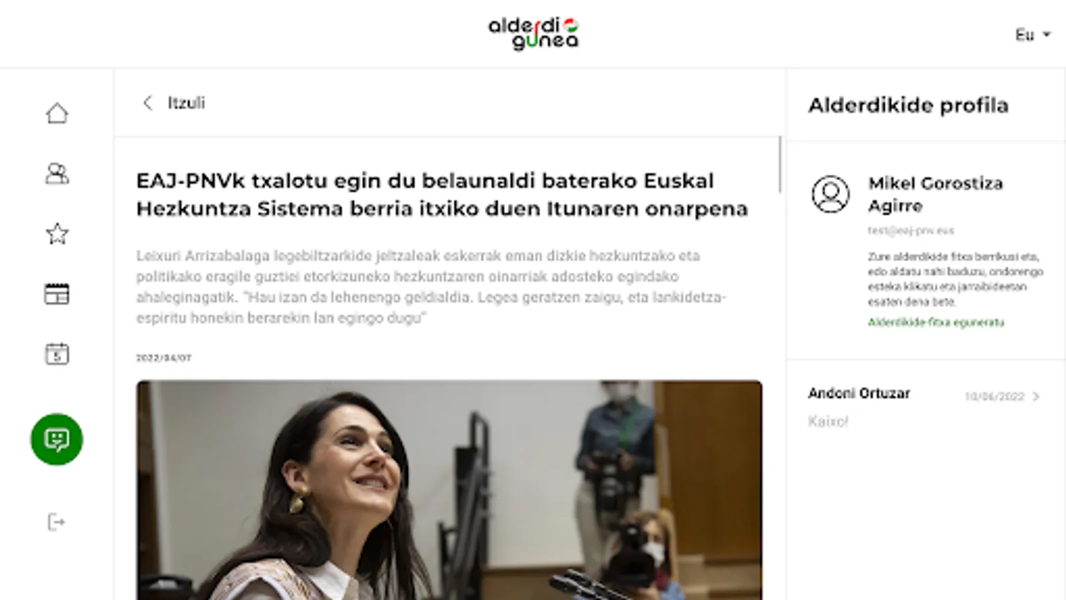Open the favorites star icon
Image resolution: width=1066 pixels, height=600 pixels.
point(57,233)
